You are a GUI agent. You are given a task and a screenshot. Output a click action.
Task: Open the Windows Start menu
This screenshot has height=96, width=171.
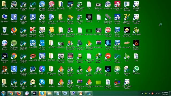pyautogui.click(x=3, y=94)
